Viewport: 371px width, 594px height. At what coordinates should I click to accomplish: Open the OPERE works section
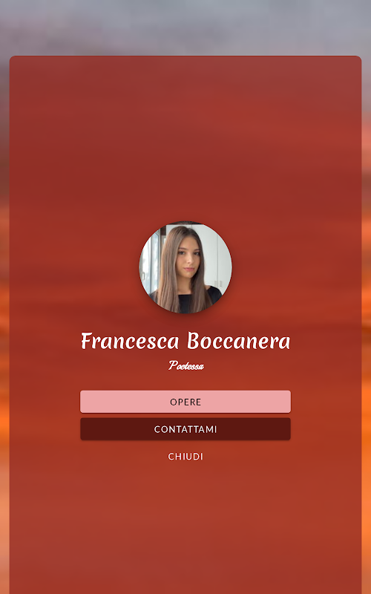click(185, 402)
